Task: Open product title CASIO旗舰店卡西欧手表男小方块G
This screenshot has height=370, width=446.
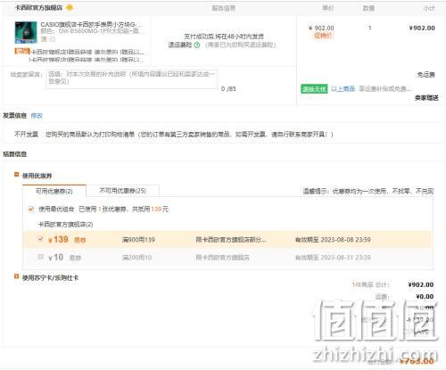Action: (x=92, y=24)
